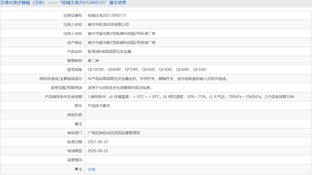Click attachment value 产品技术要求
312x175 pixels.
click(x=99, y=106)
